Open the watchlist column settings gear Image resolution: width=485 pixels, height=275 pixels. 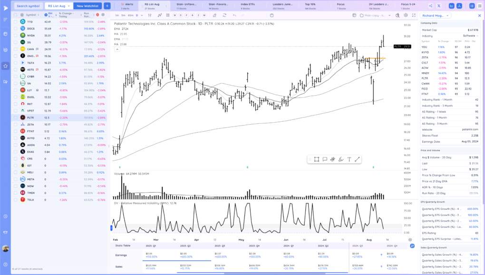[103, 15]
